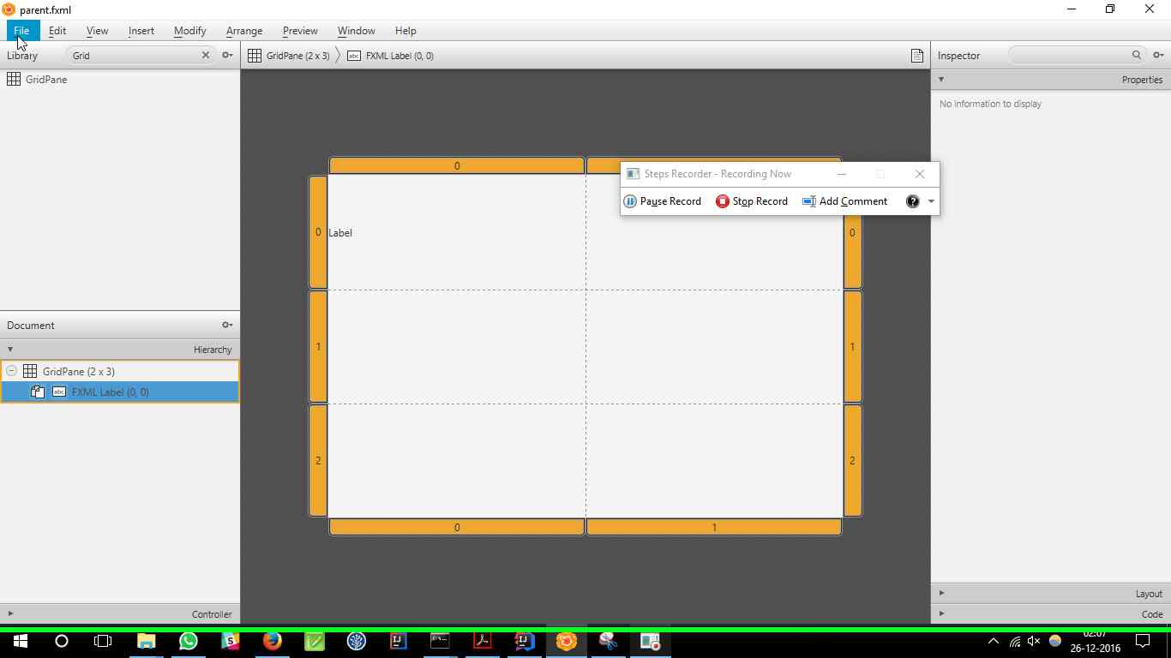Open Task View on the taskbar
The width and height of the screenshot is (1171, 658).
click(103, 641)
